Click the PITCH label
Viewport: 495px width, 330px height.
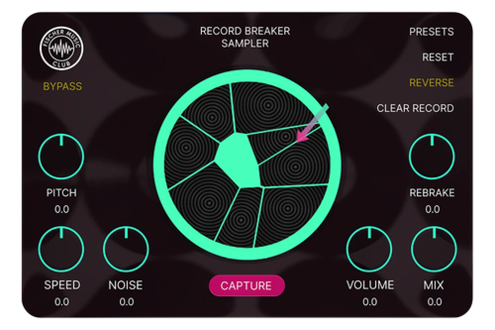coord(61,192)
